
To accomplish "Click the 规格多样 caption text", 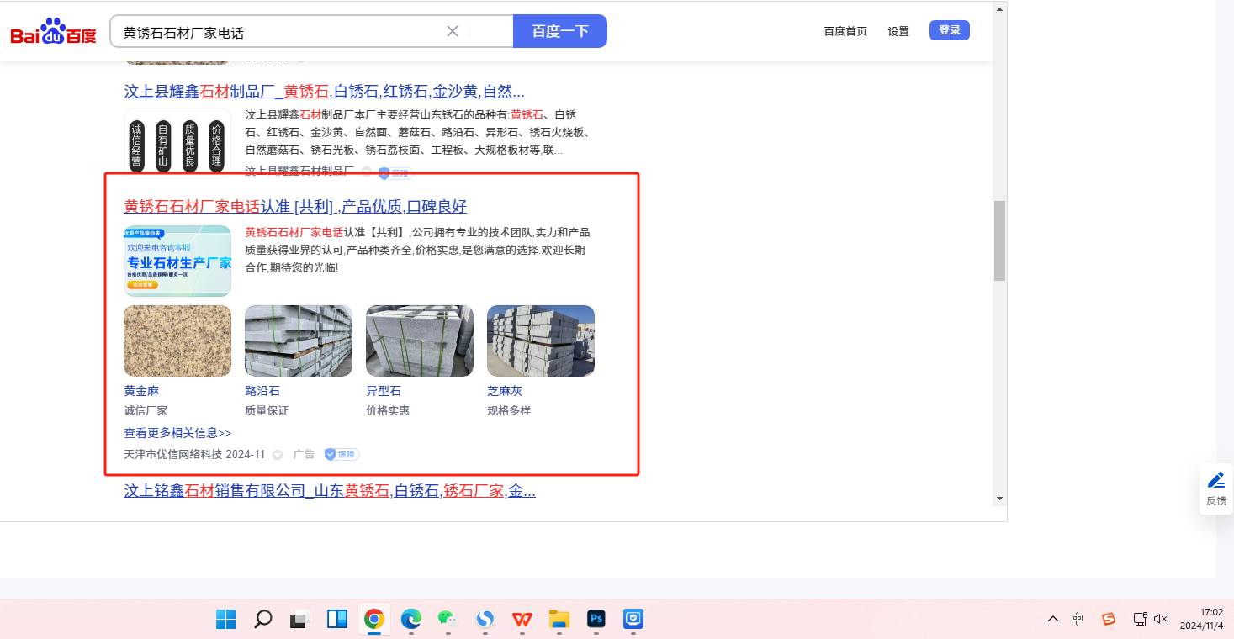I will pyautogui.click(x=509, y=411).
